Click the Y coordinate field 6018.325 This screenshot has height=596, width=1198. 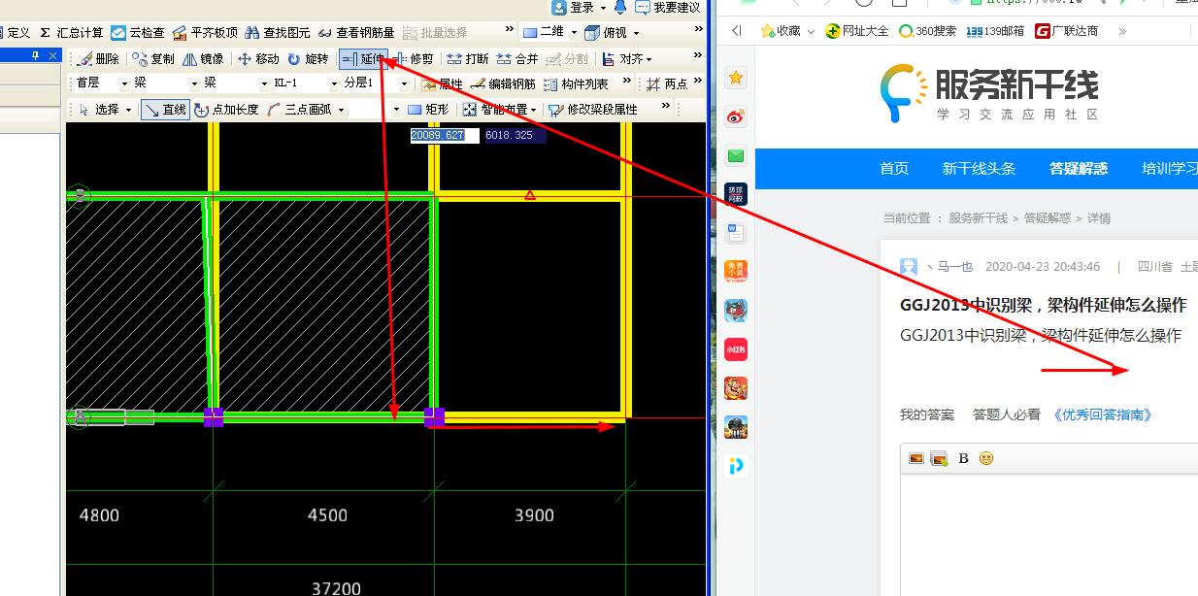click(x=515, y=135)
